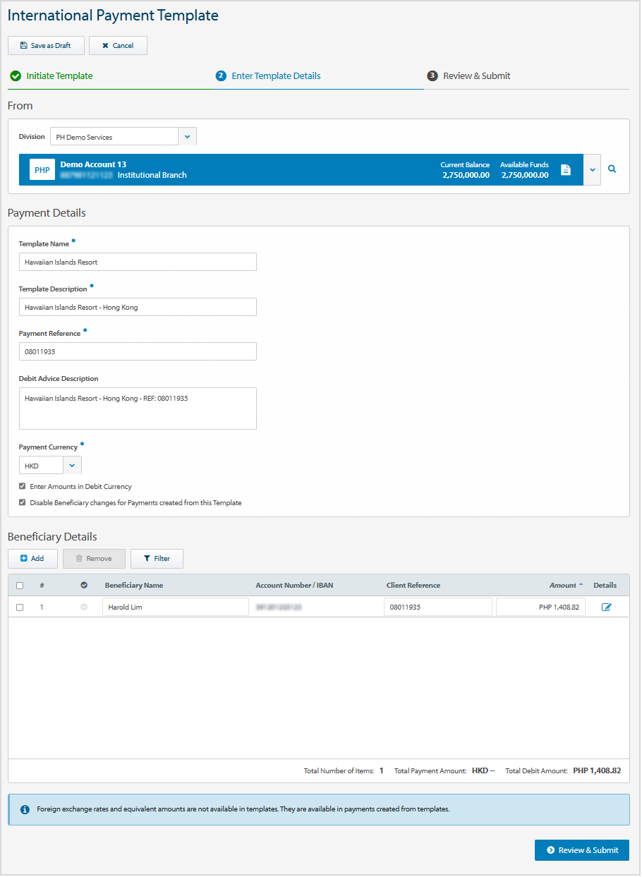
Task: Select the checkbox for beneficiary row 1
Action: [20, 607]
